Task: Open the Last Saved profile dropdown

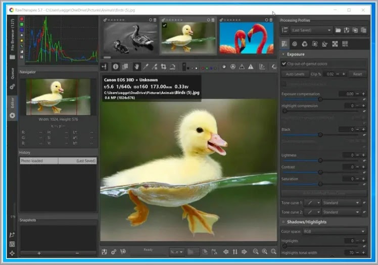Action: pos(311,30)
